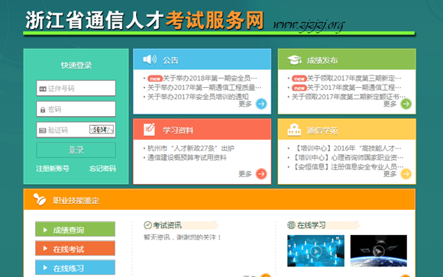Viewport: 443px width, 277px height.
Task: Focus the 证件号码 input field
Action: [x=76, y=89]
